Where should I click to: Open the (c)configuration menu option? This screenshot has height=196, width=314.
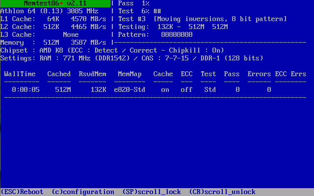83,192
